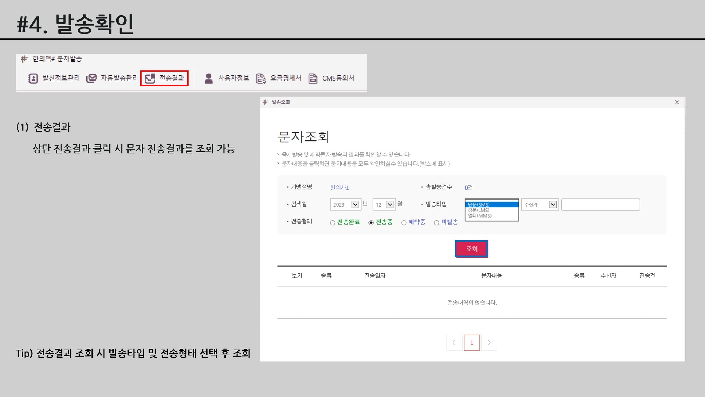
Task: Click the 0건 total send count
Action: [x=469, y=187]
